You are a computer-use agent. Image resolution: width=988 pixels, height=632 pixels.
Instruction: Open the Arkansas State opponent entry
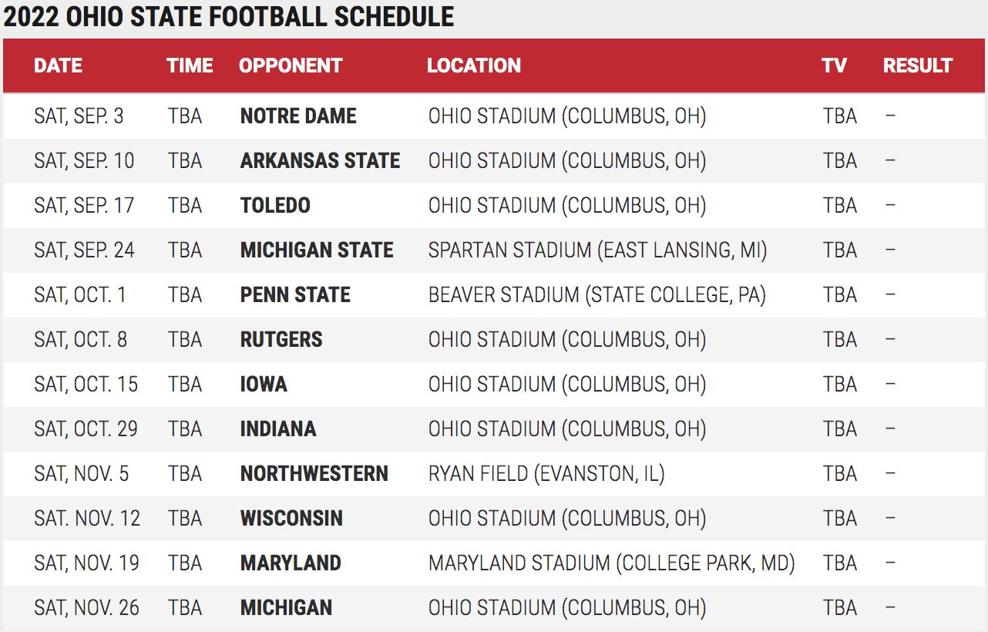[x=320, y=161]
